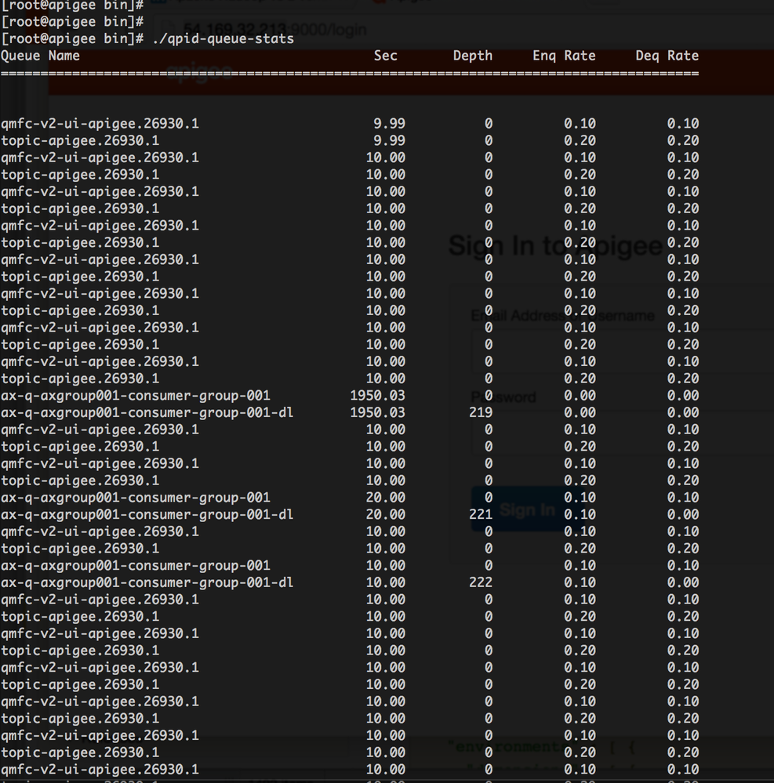Click the ax-q-axgroup001-consumer-group-001 name with Sec 20.00

click(x=136, y=498)
